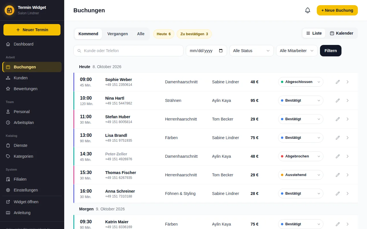
Task: Switch to the Alle tab
Action: pos(141,34)
